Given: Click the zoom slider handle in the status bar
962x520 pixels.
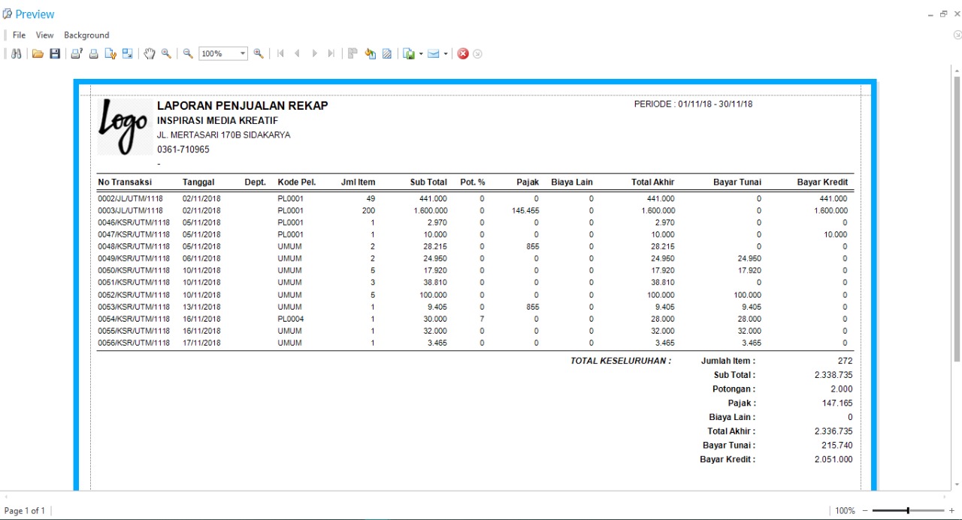Looking at the screenshot, I should (x=908, y=511).
